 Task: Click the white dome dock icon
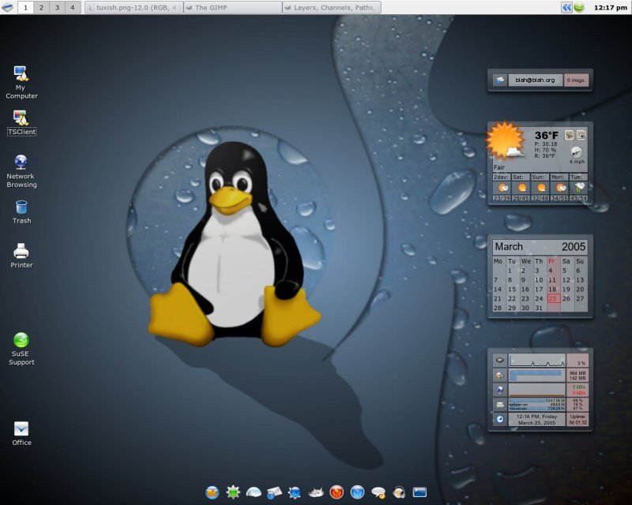click(x=254, y=492)
